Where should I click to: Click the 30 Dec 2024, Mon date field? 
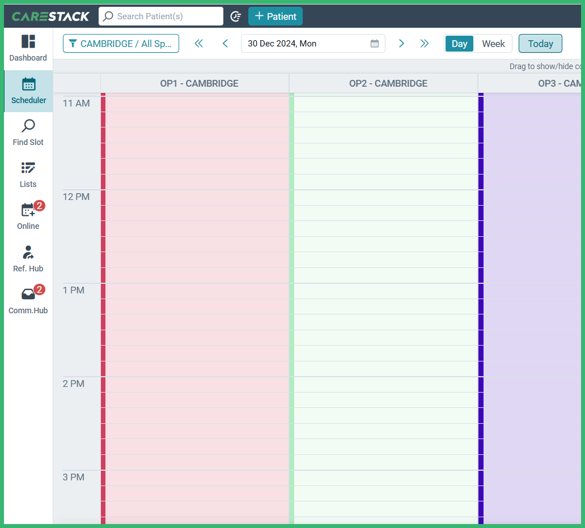313,44
